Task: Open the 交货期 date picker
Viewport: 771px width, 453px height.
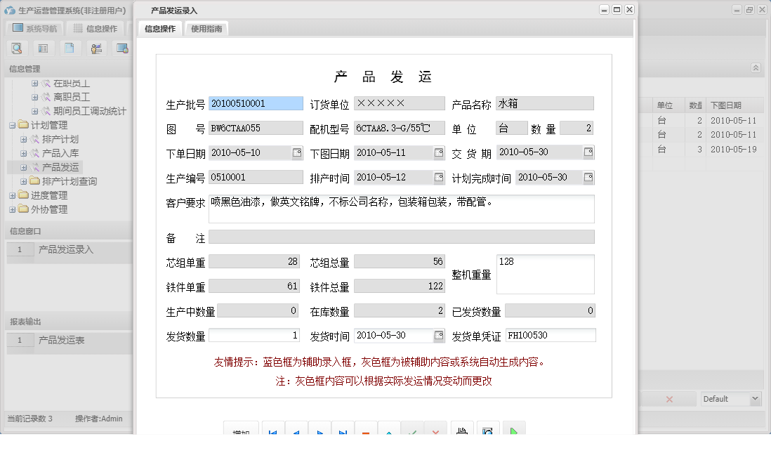Action: [588, 152]
